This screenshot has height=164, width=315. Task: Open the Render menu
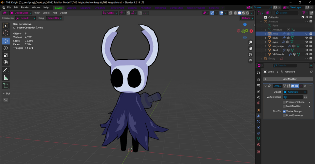coord(25,8)
